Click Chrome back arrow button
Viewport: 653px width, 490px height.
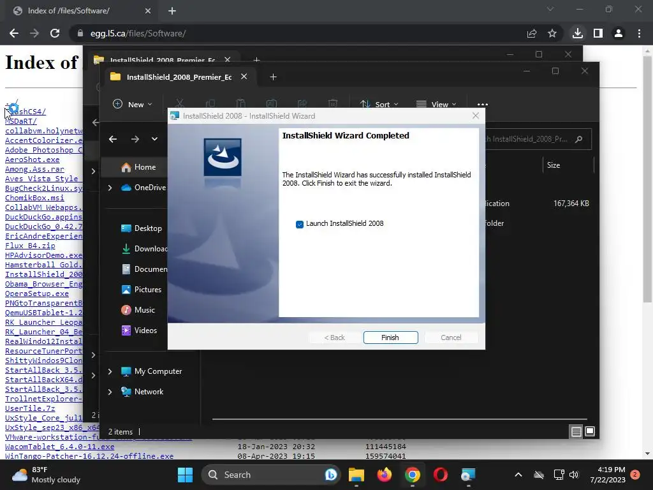point(14,33)
